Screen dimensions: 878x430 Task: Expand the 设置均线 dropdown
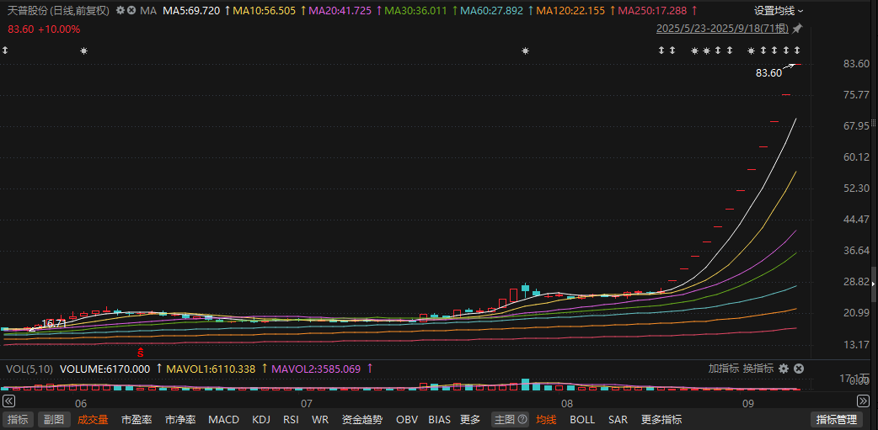coord(779,11)
